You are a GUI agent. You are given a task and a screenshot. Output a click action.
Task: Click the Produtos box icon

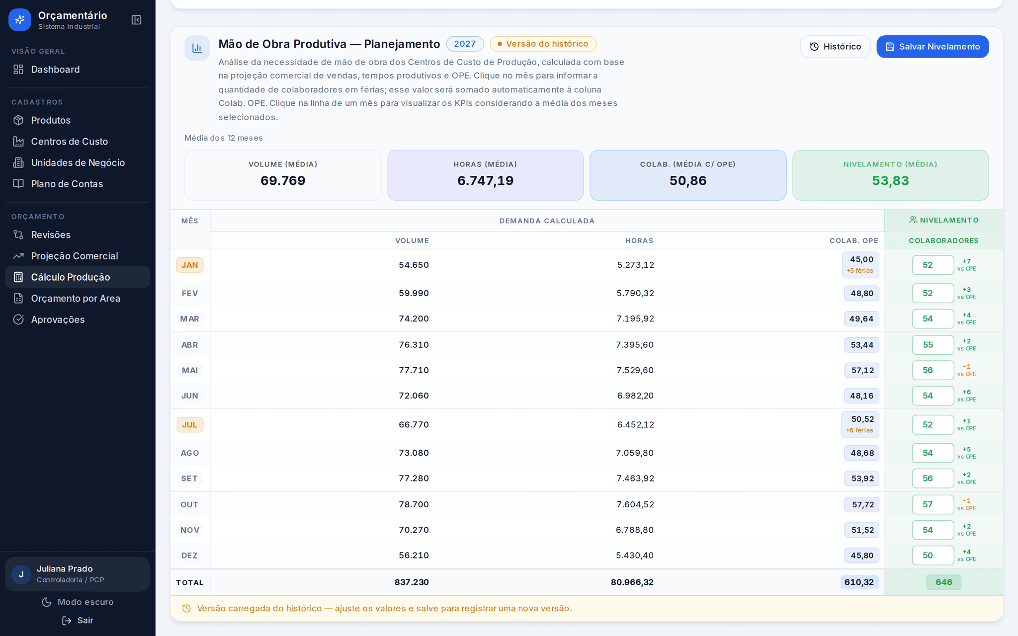pyautogui.click(x=18, y=120)
